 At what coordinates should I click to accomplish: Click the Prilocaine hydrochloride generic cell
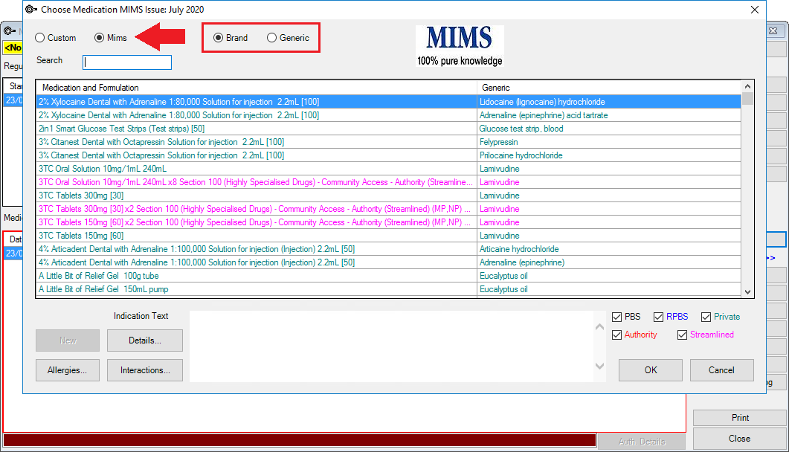(609, 155)
